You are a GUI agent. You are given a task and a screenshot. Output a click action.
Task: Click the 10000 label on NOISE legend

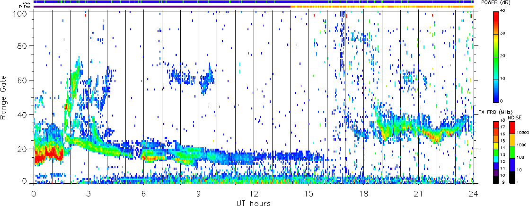tap(523, 133)
